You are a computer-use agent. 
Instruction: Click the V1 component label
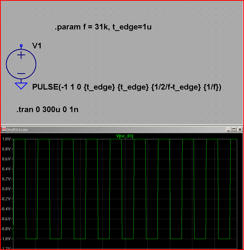(x=37, y=46)
